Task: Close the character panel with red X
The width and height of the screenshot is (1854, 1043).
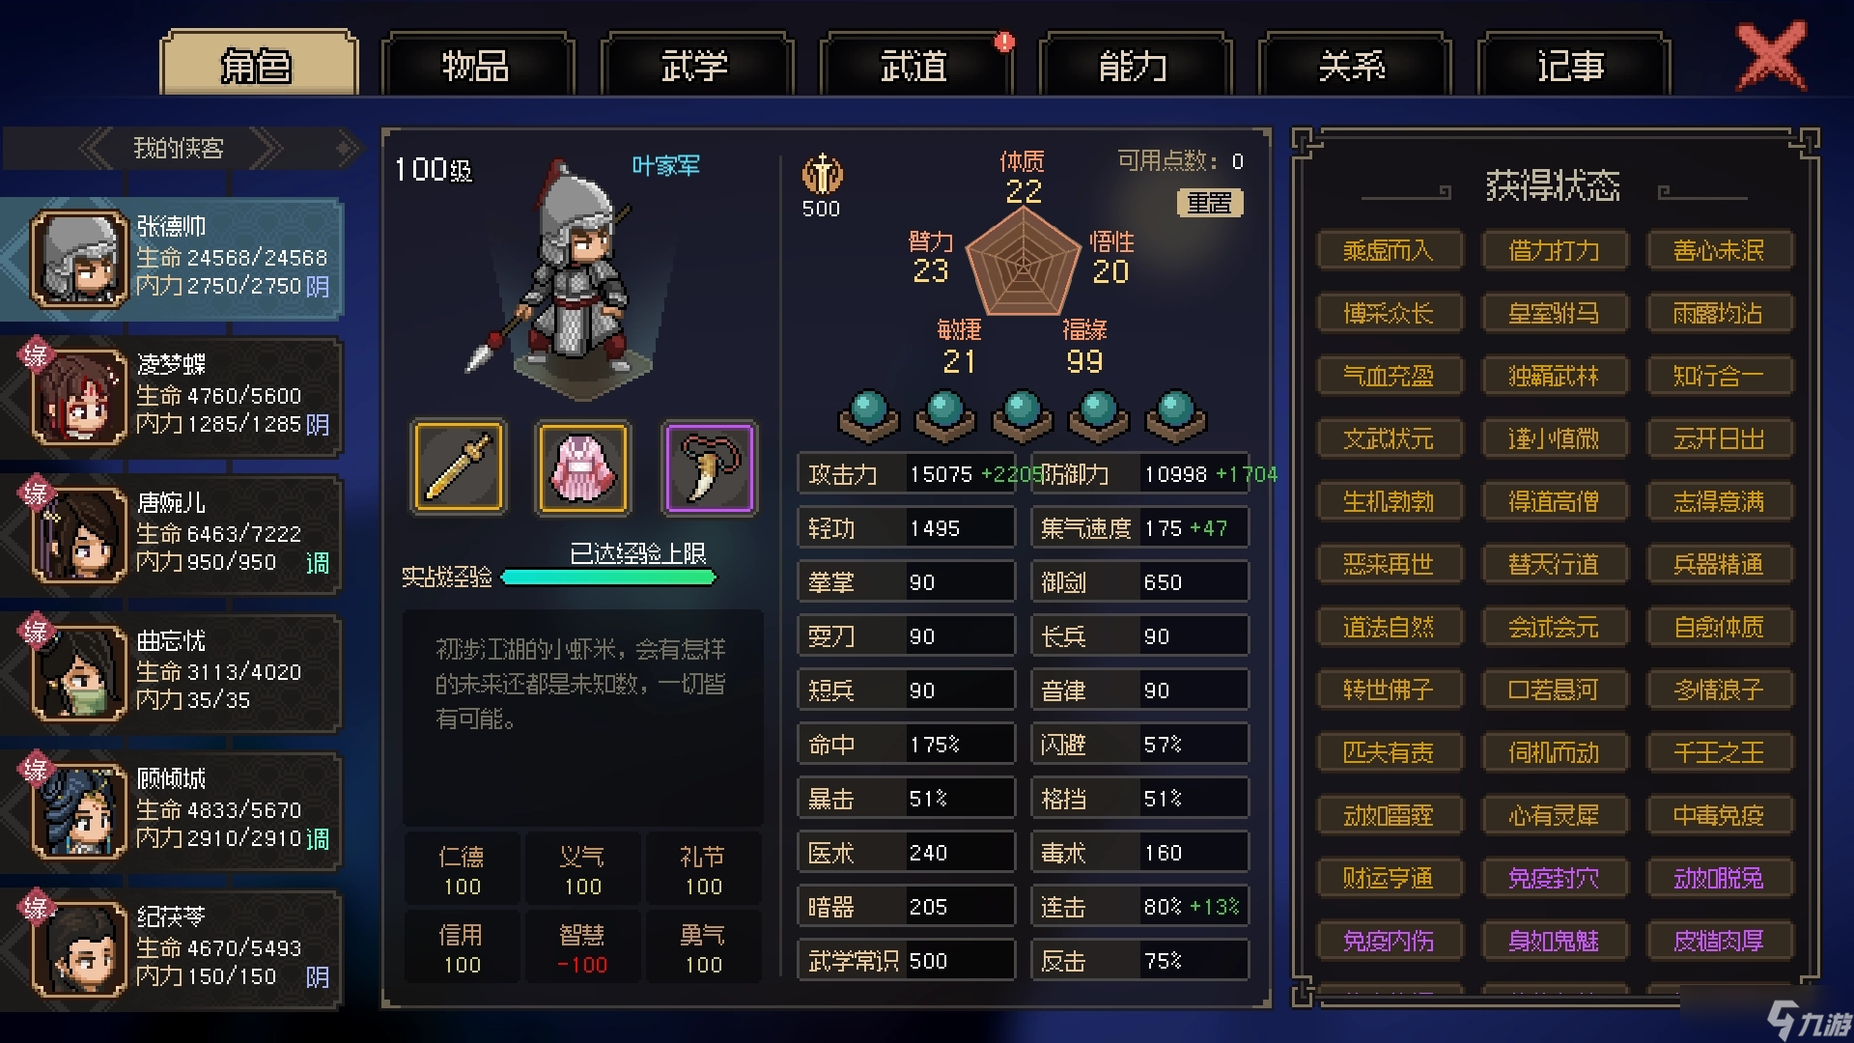Action: tap(1771, 56)
